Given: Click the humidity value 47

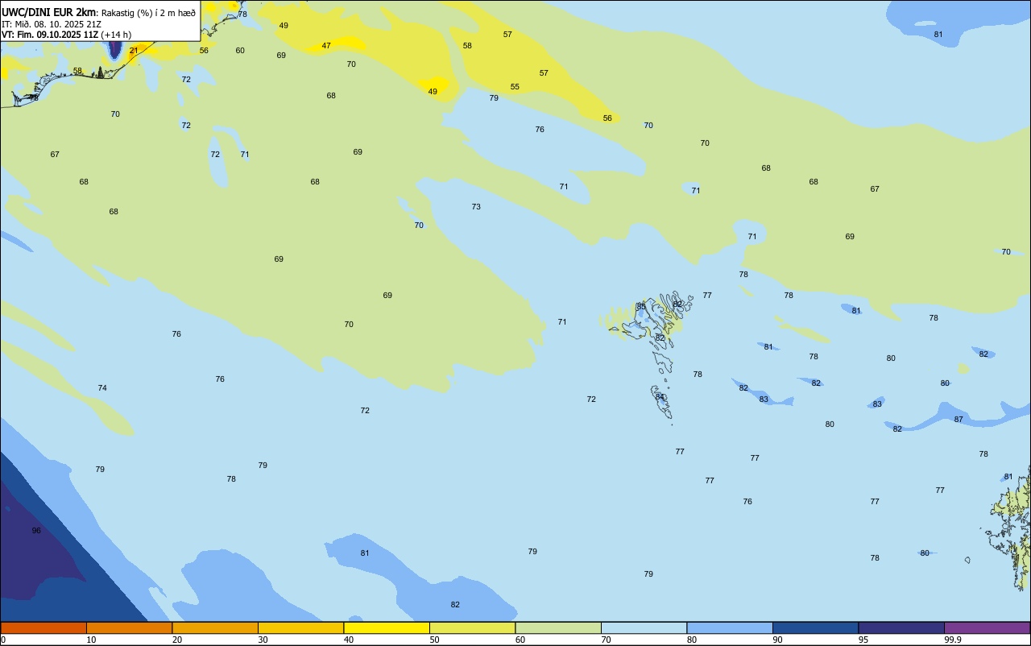Looking at the screenshot, I should (x=326, y=46).
